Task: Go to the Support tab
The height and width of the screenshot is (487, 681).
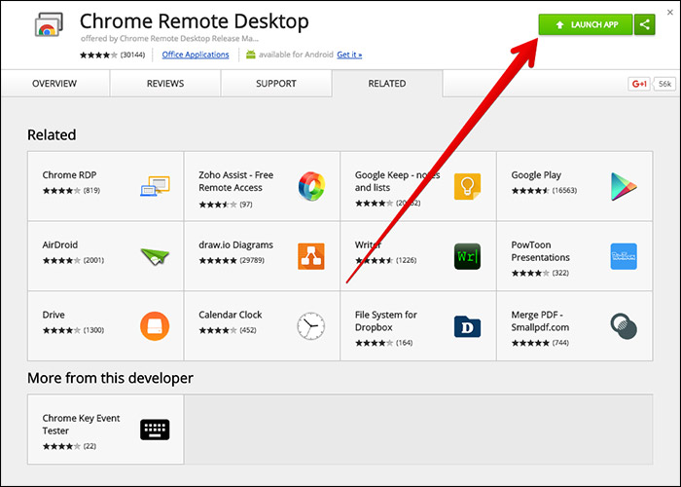Action: (276, 84)
